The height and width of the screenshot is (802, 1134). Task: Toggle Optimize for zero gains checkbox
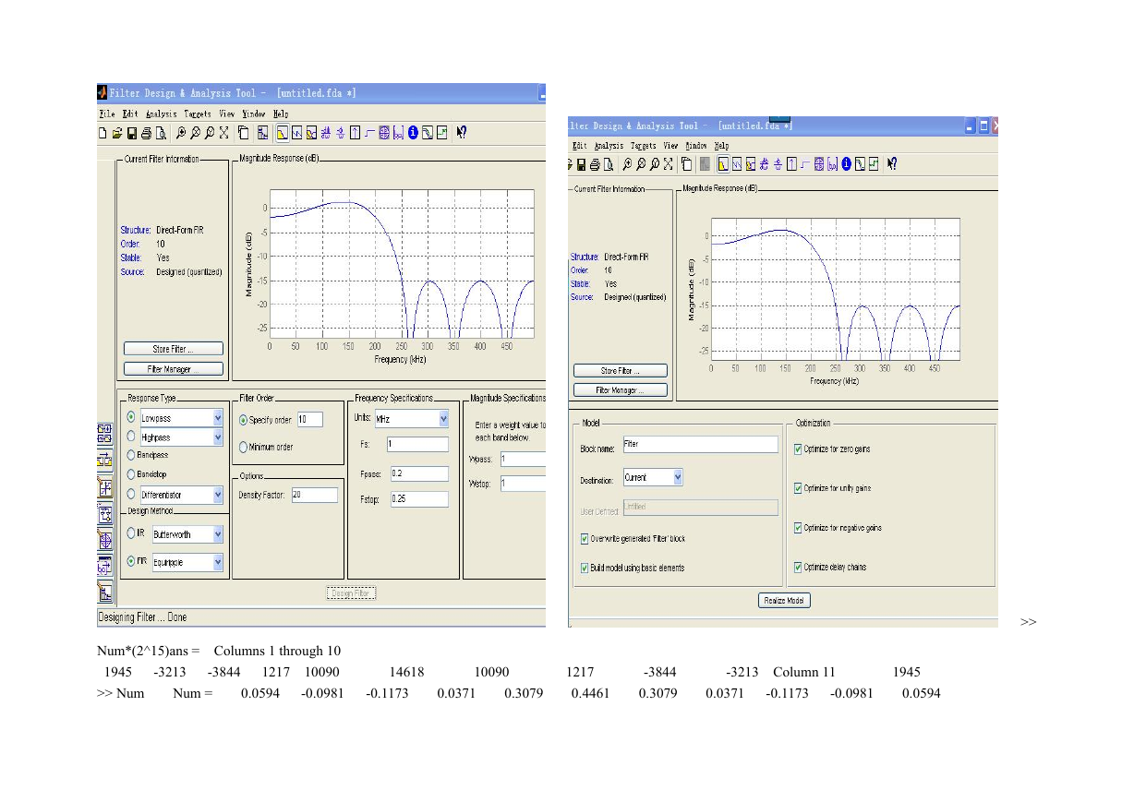tap(798, 449)
